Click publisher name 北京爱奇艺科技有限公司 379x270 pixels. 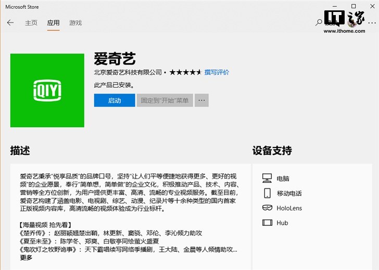pos(128,72)
